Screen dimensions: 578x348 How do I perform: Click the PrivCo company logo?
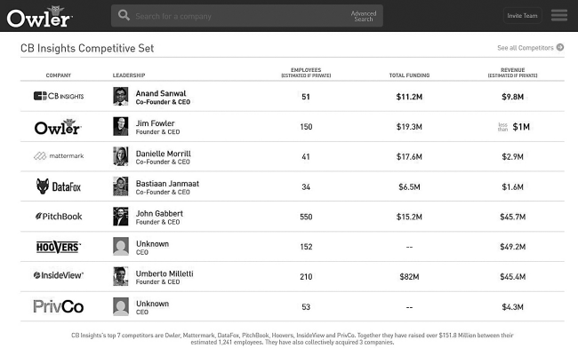[59, 306]
